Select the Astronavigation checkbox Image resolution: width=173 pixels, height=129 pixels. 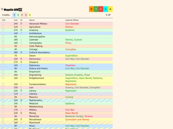pyautogui.click(x=3, y=36)
